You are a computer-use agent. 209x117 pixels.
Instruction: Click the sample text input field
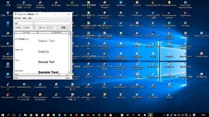[x=43, y=23]
